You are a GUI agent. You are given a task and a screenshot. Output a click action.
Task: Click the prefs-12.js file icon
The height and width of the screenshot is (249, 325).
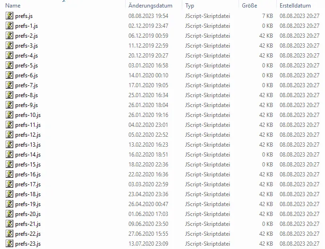[9, 135]
